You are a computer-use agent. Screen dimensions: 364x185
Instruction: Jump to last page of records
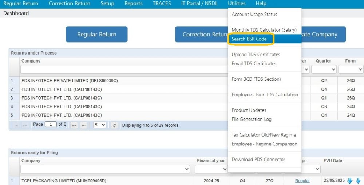click(84, 125)
